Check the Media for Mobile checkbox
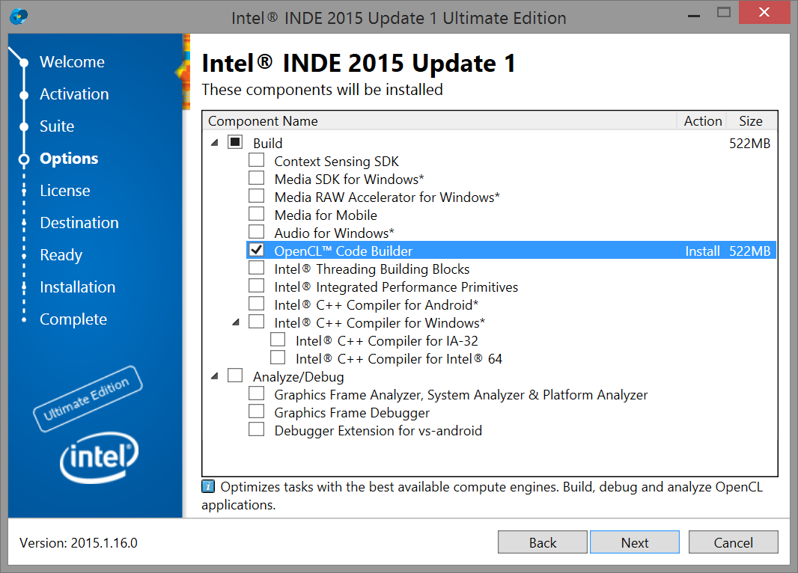Screen dimensions: 798x573 pos(257,214)
